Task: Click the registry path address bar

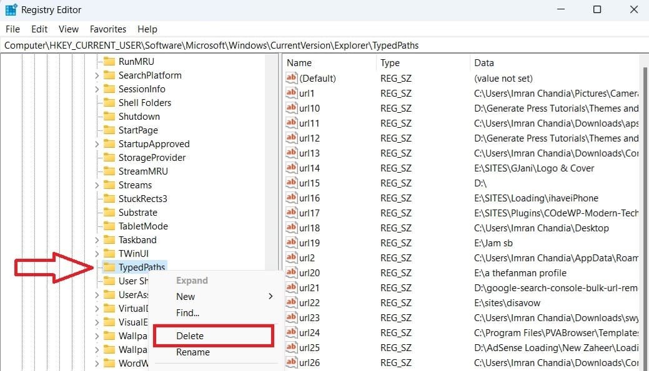Action: tap(324, 46)
